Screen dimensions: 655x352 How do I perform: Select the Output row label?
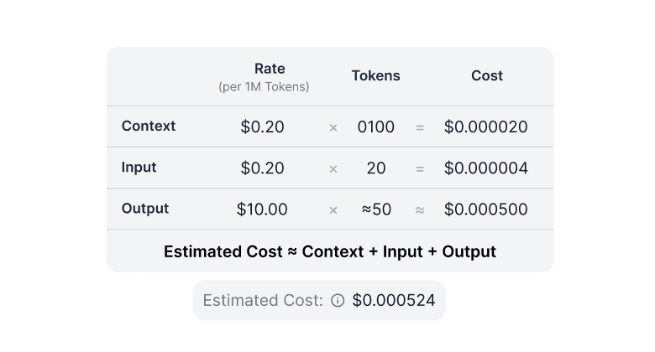point(145,209)
